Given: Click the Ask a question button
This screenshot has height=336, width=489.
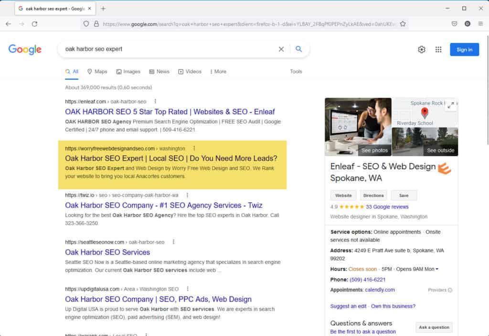Looking at the screenshot, I should click(x=434, y=327).
